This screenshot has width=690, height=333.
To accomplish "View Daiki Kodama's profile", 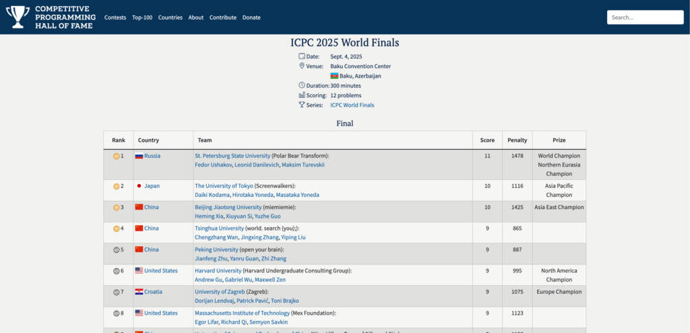I will coord(212,195).
